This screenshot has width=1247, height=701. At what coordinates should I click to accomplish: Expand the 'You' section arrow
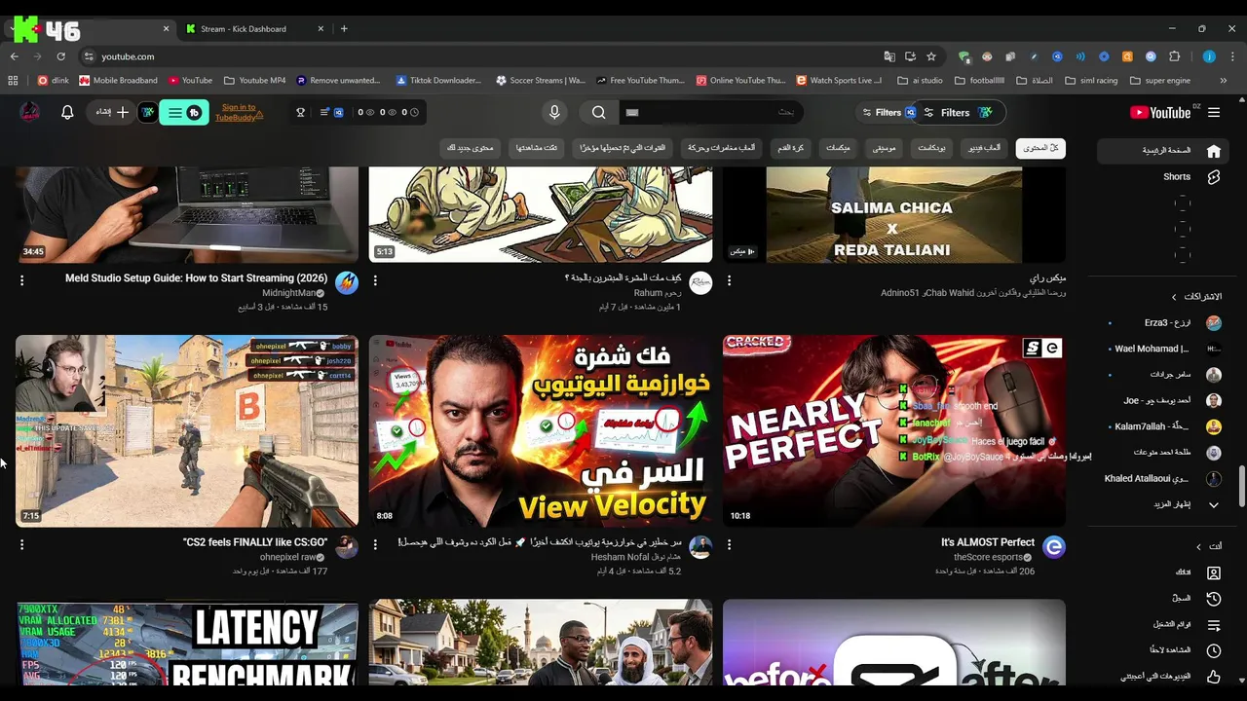pos(1199,546)
